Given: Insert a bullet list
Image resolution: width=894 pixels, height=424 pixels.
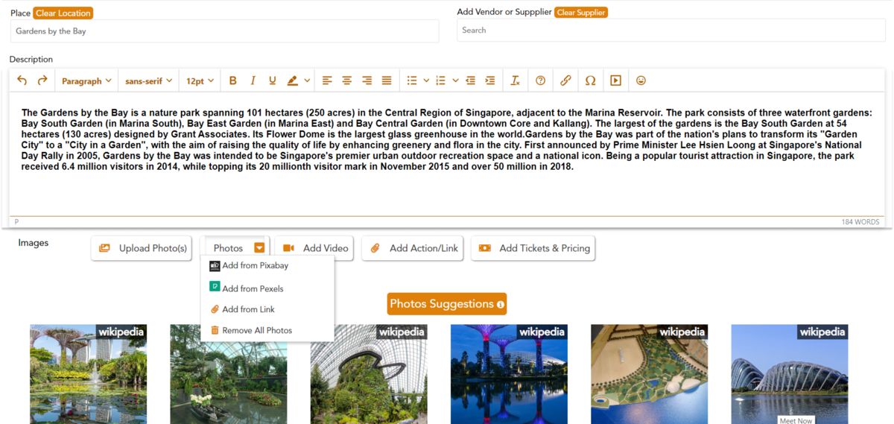Looking at the screenshot, I should click(x=412, y=80).
